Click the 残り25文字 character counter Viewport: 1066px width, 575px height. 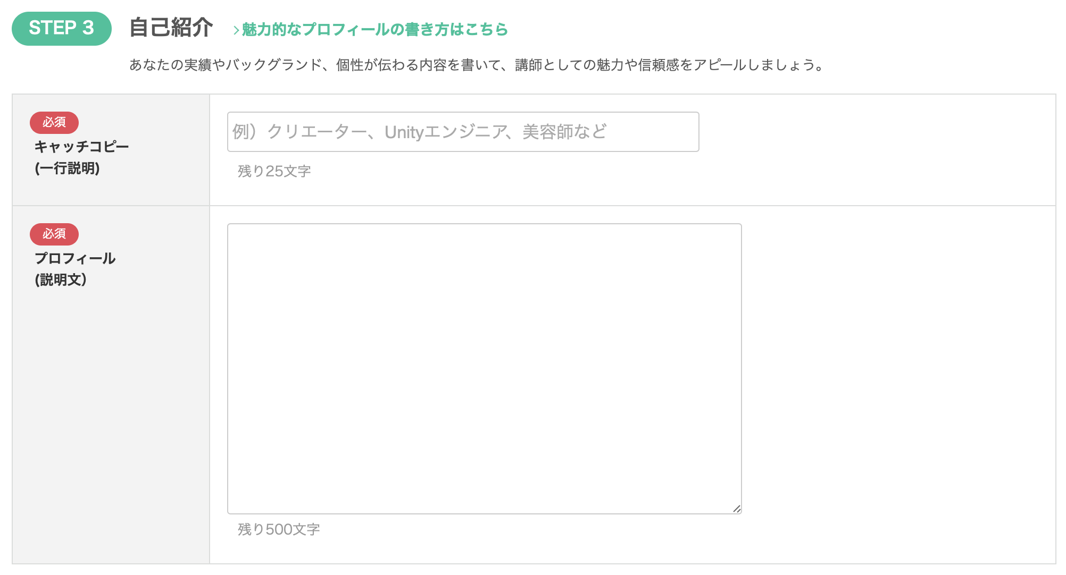click(274, 171)
